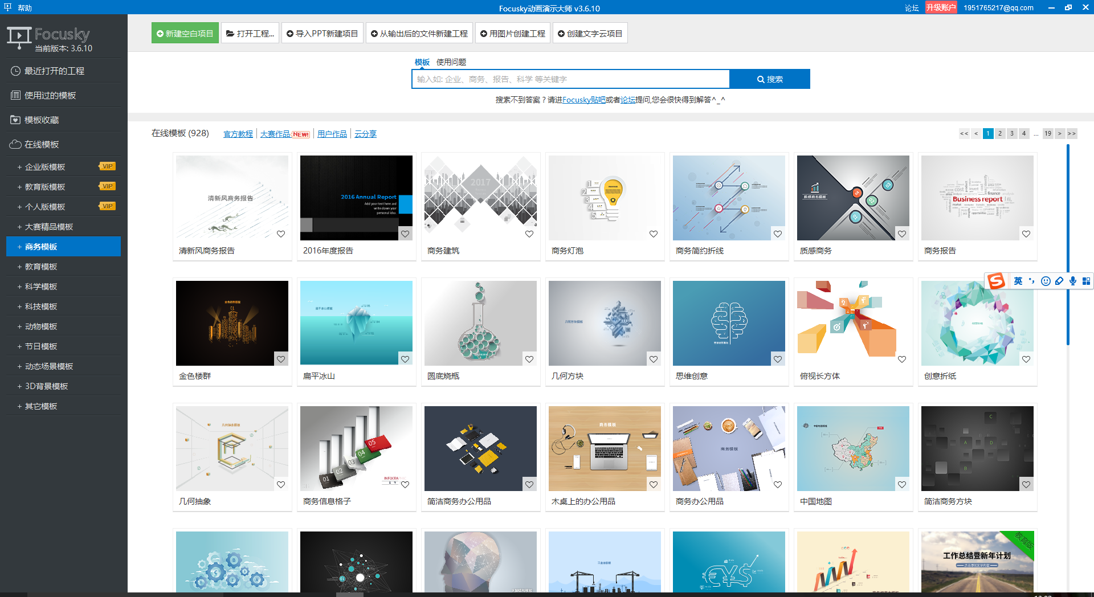This screenshot has width=1094, height=597.
Task: Open the Focusky贴吧 link
Action: coord(584,100)
